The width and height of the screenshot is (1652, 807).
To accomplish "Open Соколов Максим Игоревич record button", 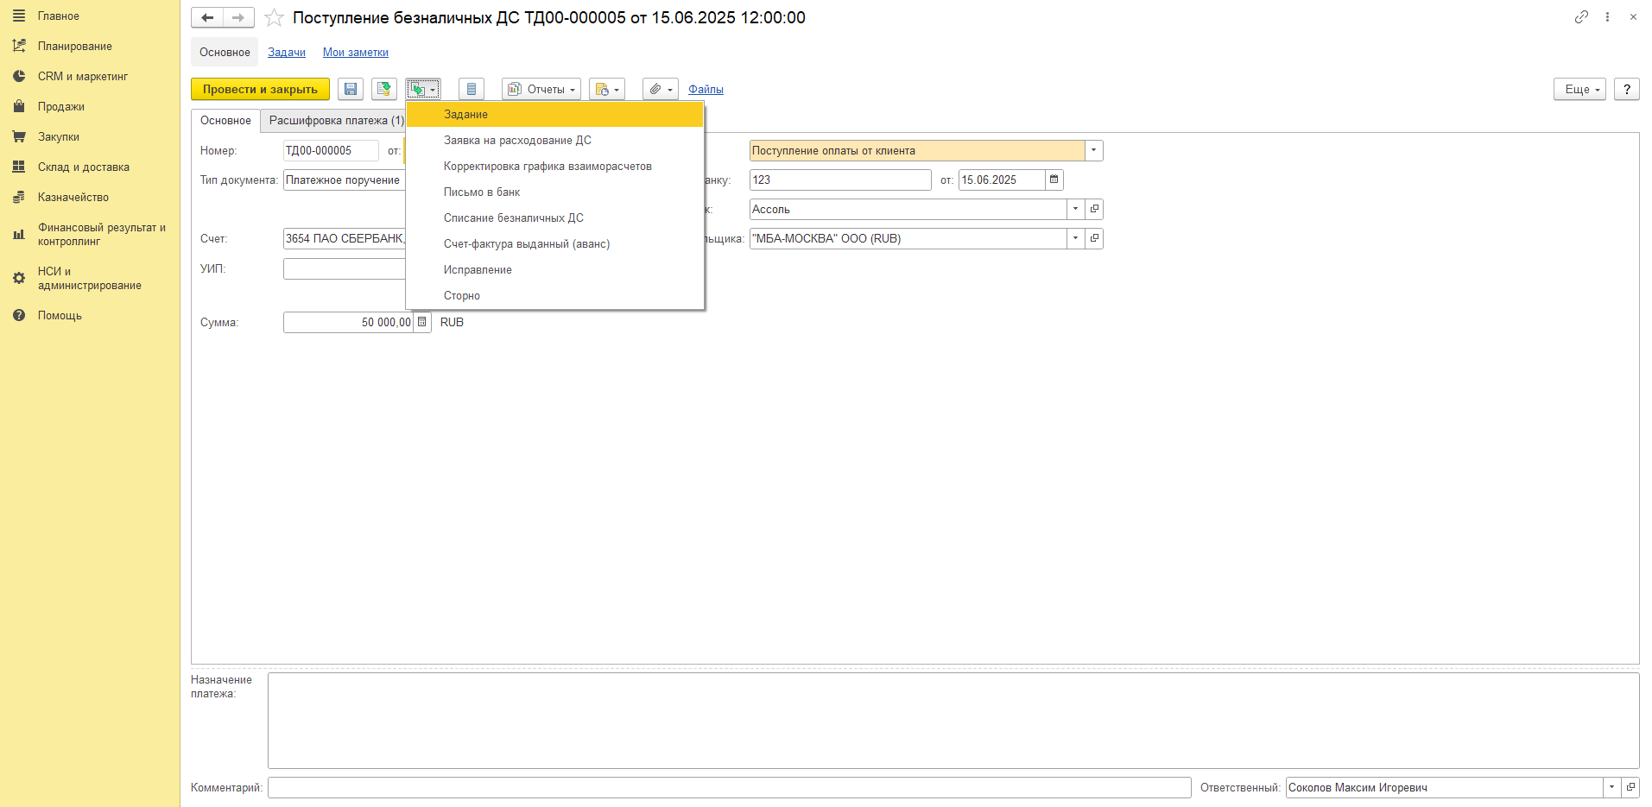I will (1630, 787).
